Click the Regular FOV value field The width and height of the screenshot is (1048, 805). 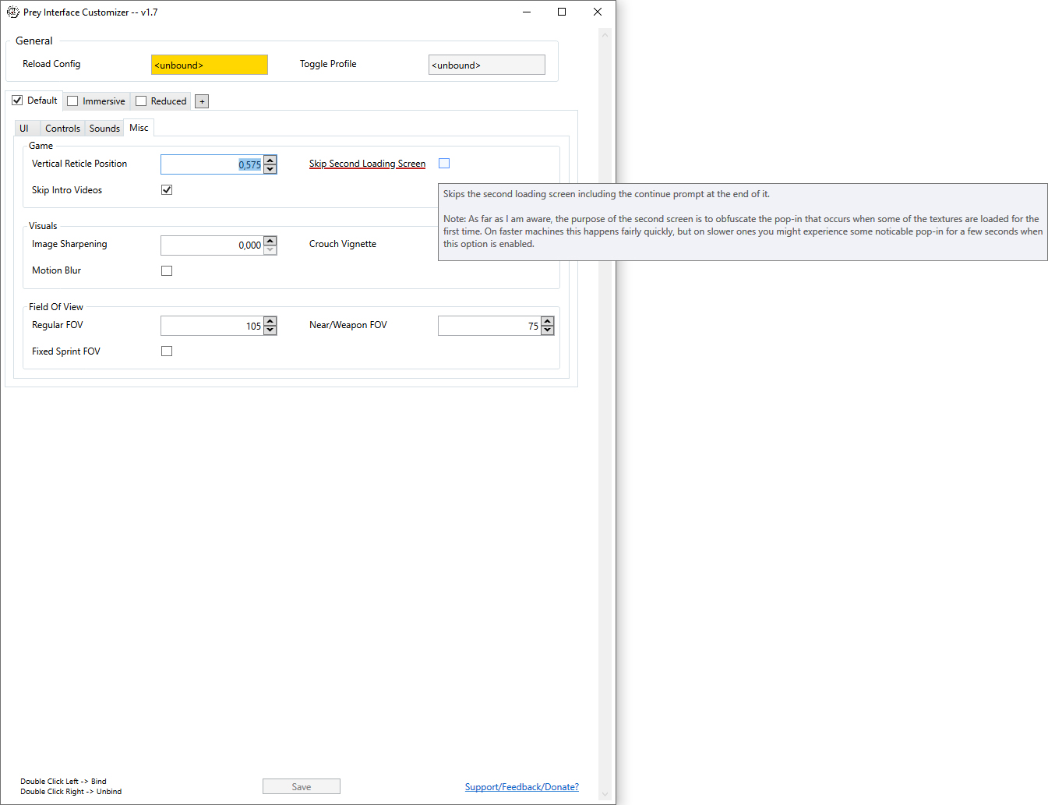pos(212,326)
